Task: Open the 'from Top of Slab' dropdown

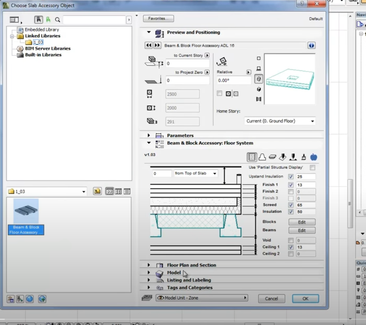Action: [196, 173]
